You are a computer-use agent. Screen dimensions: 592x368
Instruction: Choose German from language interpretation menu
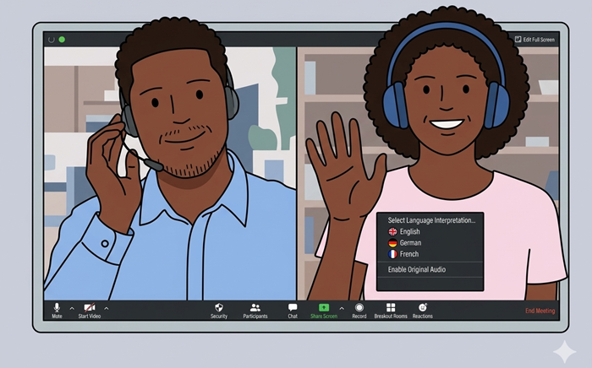click(x=410, y=242)
